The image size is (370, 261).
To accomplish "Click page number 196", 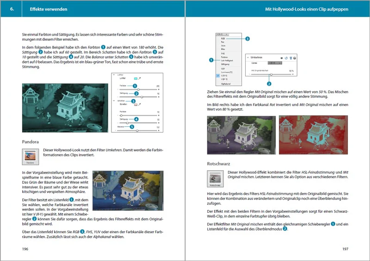I will tap(25, 249).
